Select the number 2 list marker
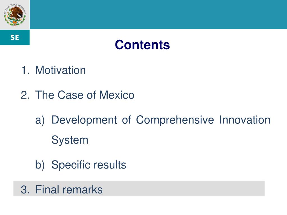Screen dimensions: 287x215 tap(25, 95)
